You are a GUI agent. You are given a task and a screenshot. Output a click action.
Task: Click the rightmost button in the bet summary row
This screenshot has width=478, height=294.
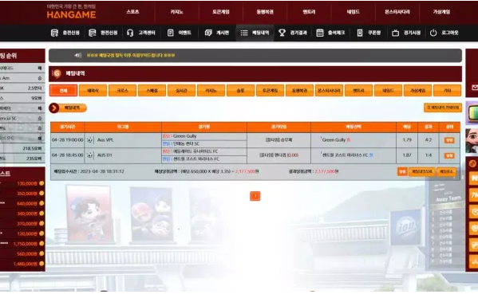446,172
